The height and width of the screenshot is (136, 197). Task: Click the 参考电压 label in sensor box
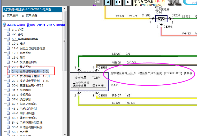click(80, 78)
